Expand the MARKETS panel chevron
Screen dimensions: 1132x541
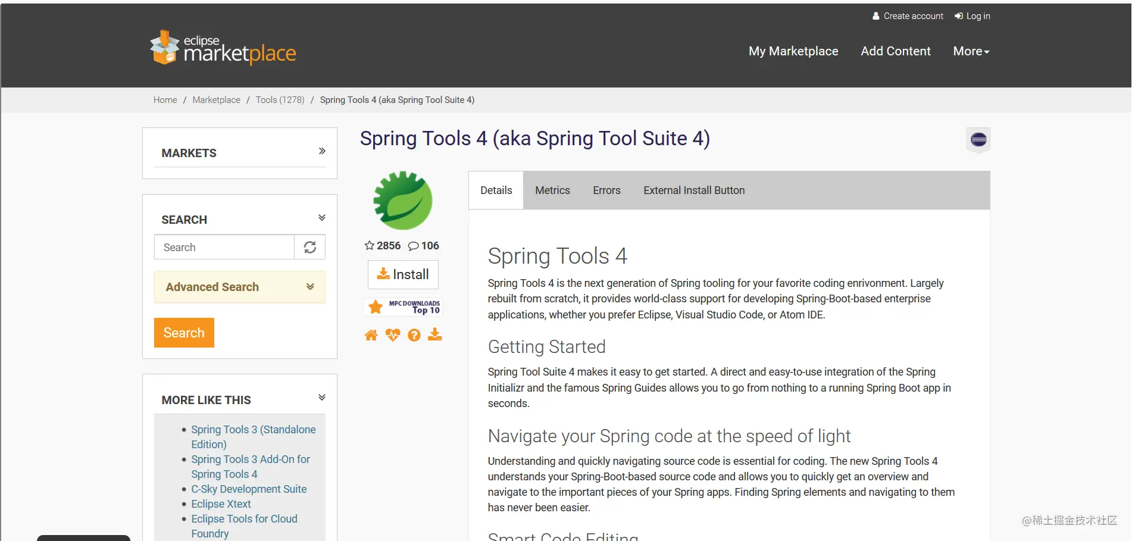pos(322,151)
